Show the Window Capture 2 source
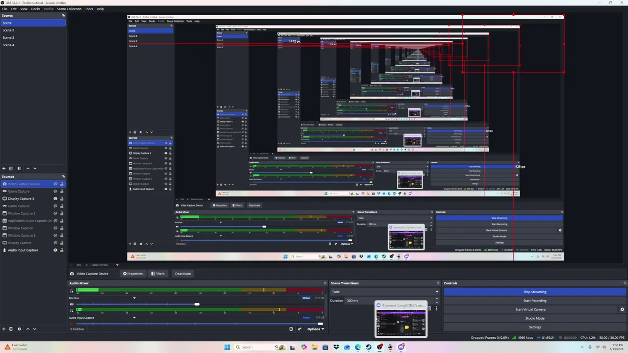Image resolution: width=628 pixels, height=353 pixels. point(55,235)
